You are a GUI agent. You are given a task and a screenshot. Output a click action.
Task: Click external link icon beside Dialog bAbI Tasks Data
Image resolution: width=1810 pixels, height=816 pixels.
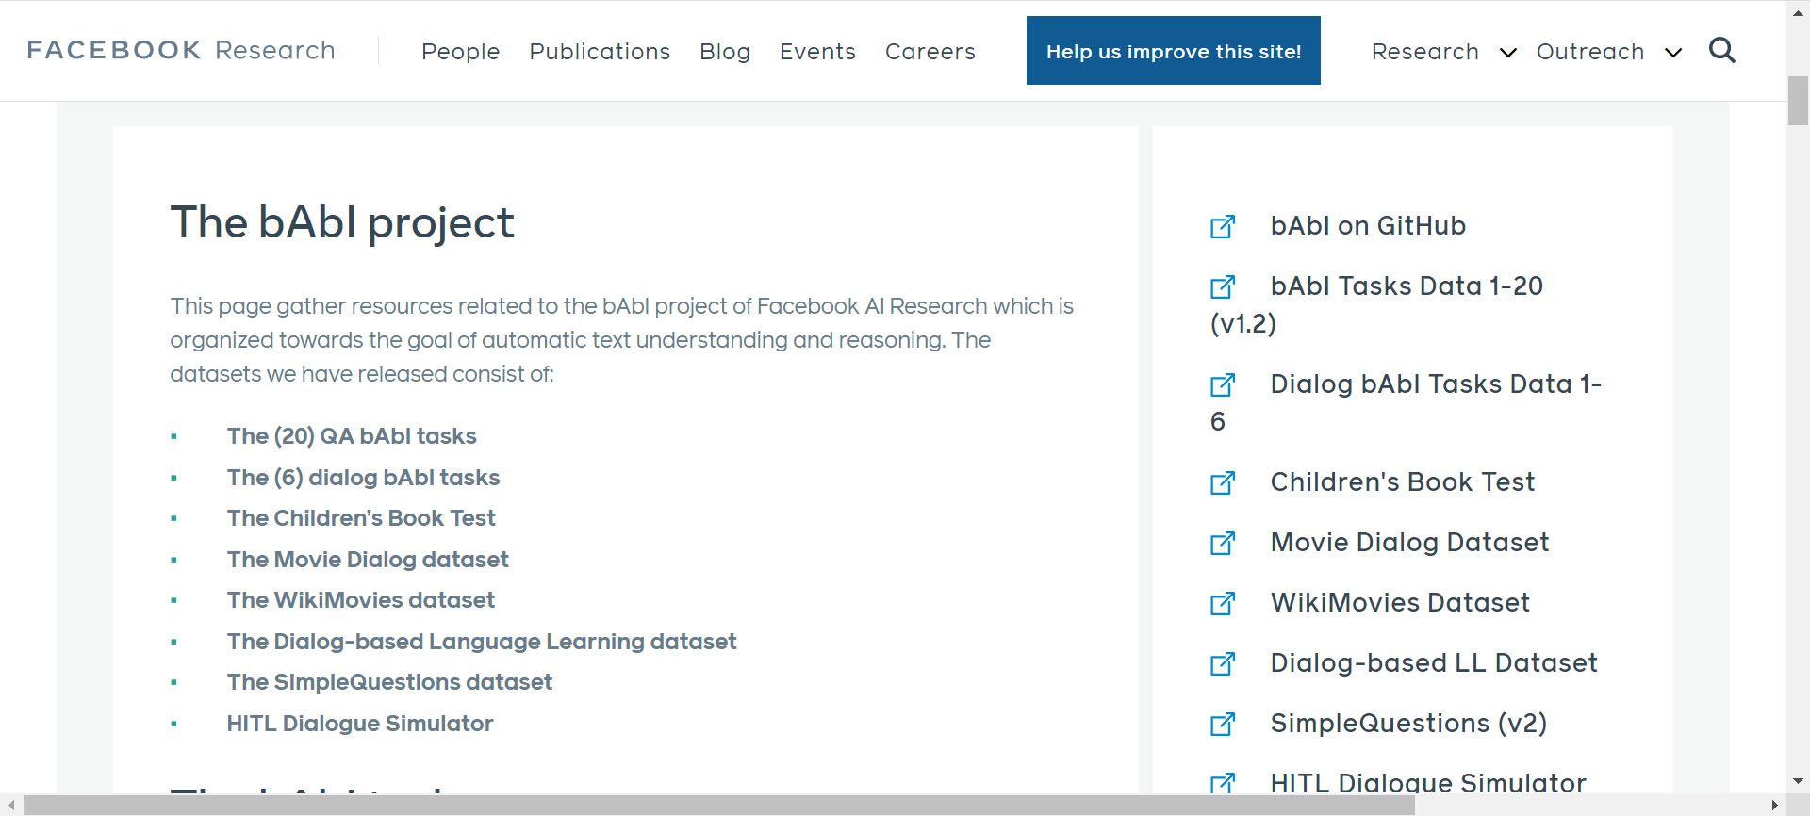point(1223,384)
